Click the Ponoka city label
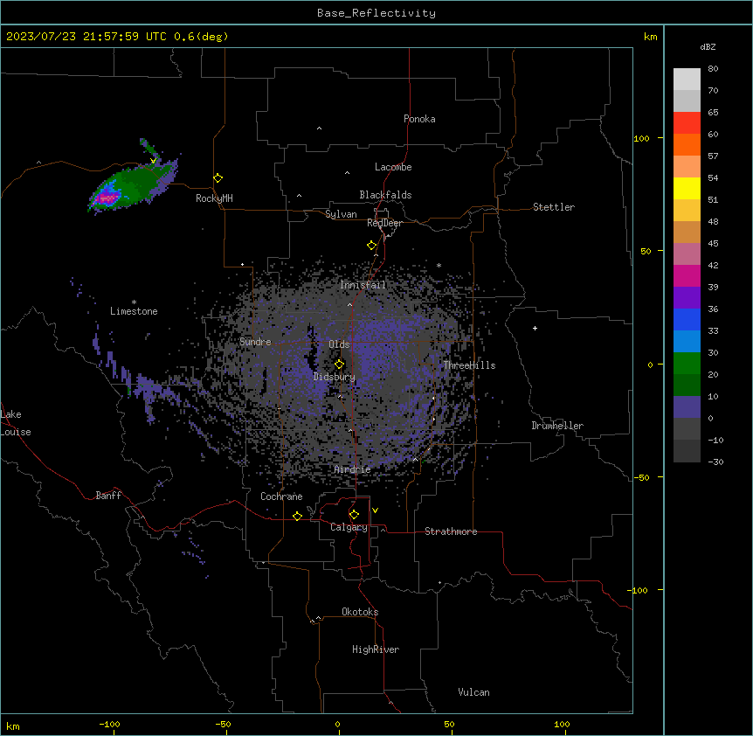This screenshot has width=753, height=736. 419,119
